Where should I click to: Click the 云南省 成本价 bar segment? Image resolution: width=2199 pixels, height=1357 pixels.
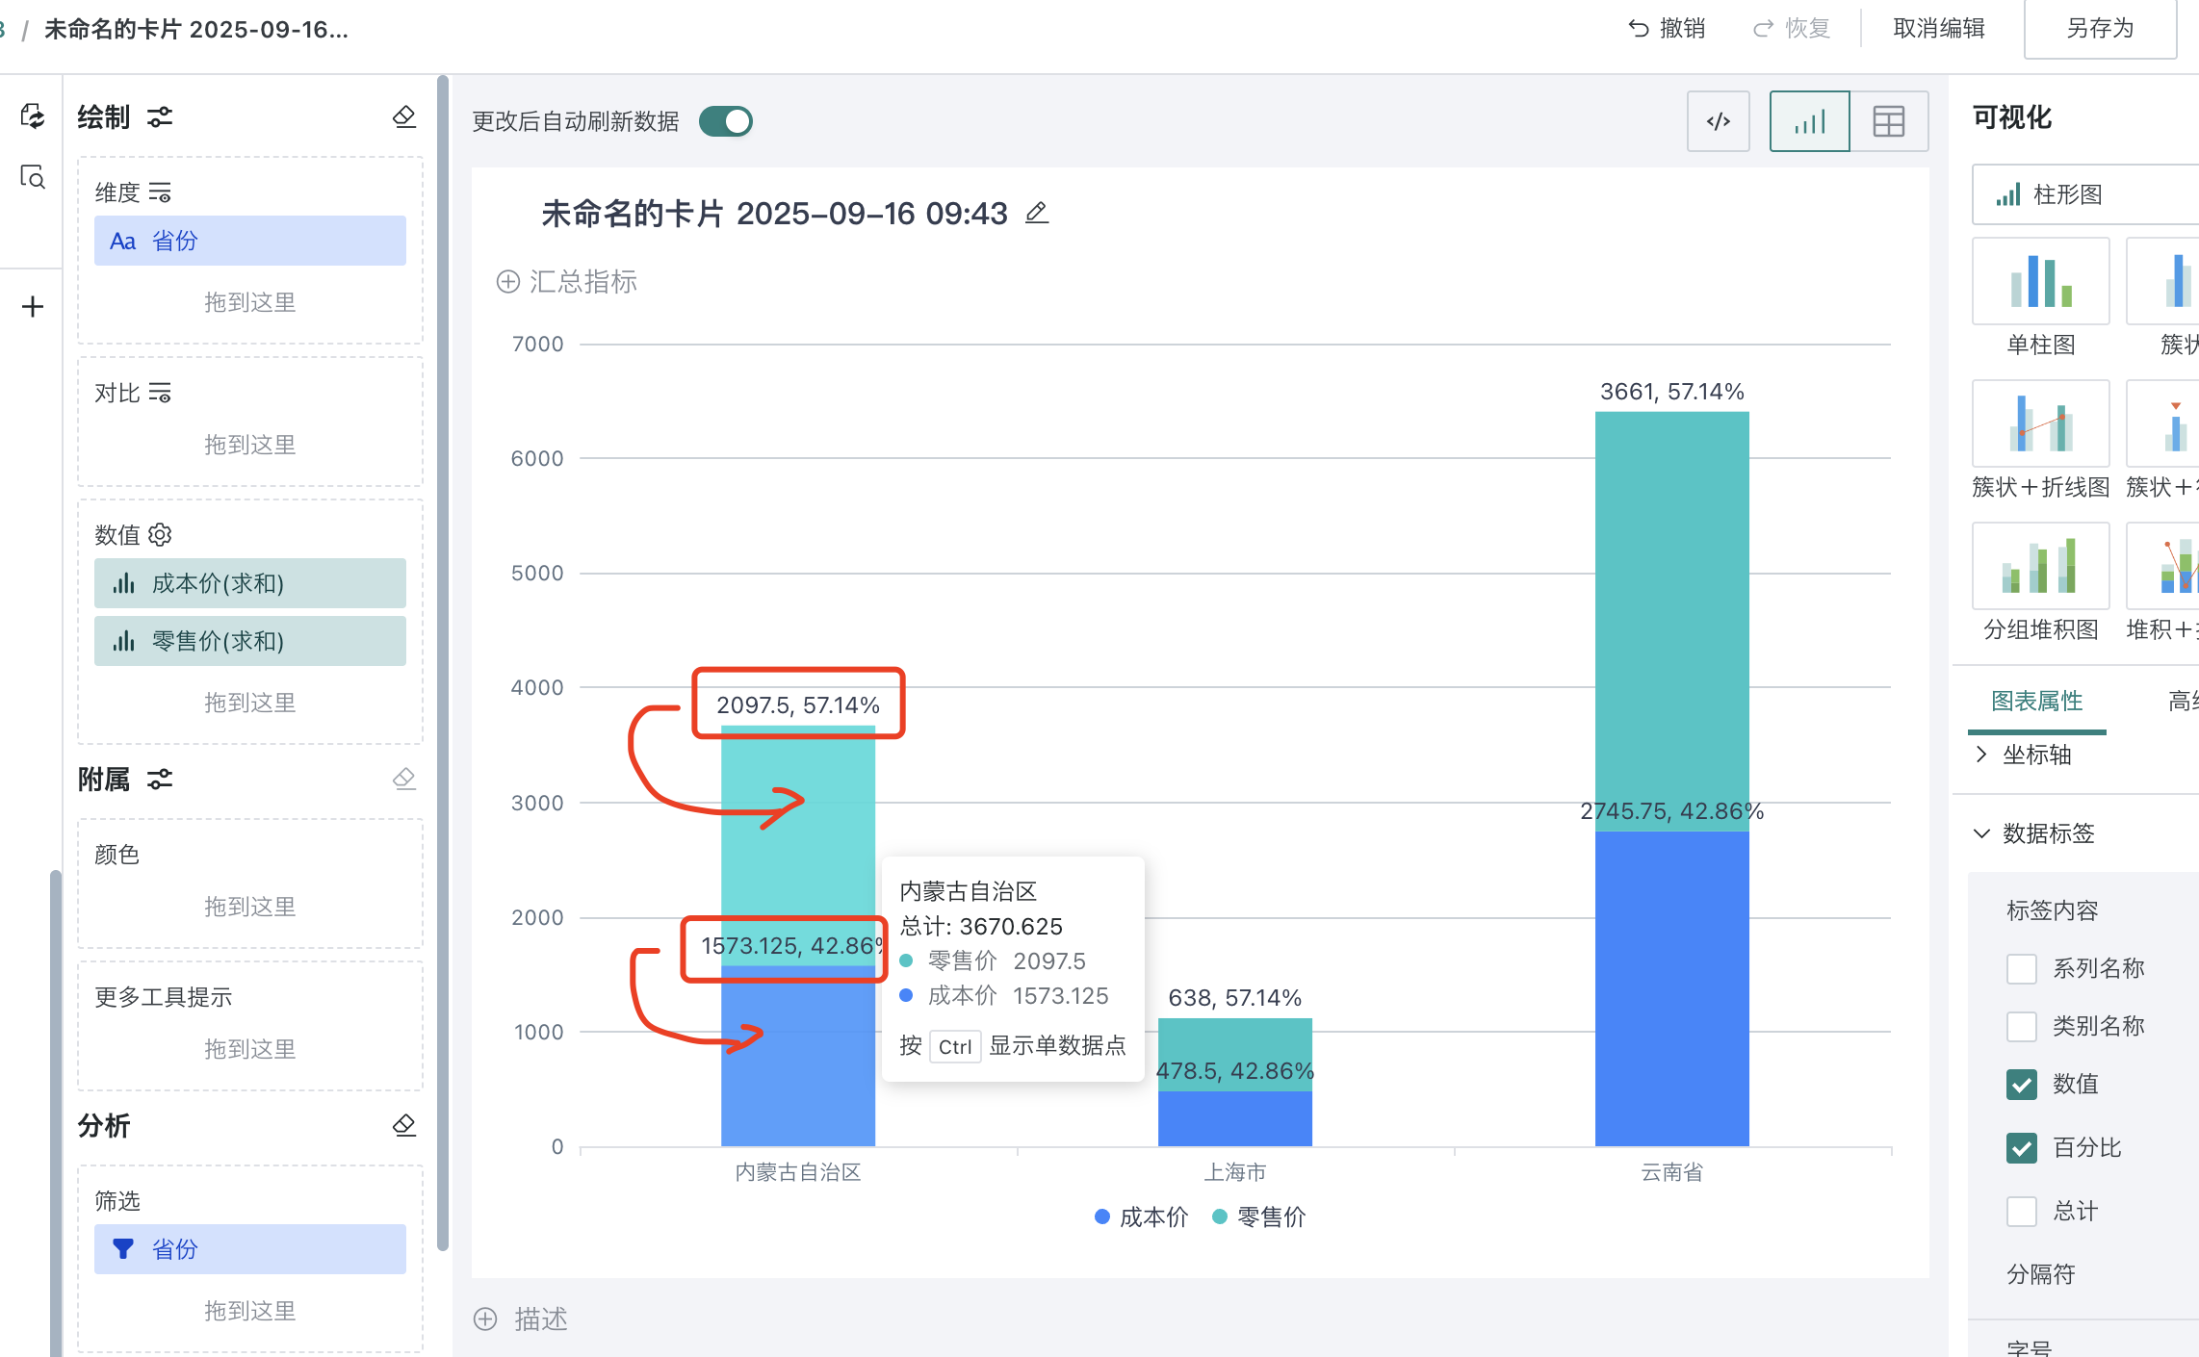click(1672, 988)
